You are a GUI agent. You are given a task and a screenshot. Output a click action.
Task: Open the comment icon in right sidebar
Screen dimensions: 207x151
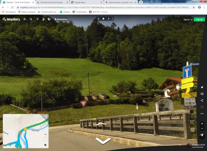click(x=202, y=94)
